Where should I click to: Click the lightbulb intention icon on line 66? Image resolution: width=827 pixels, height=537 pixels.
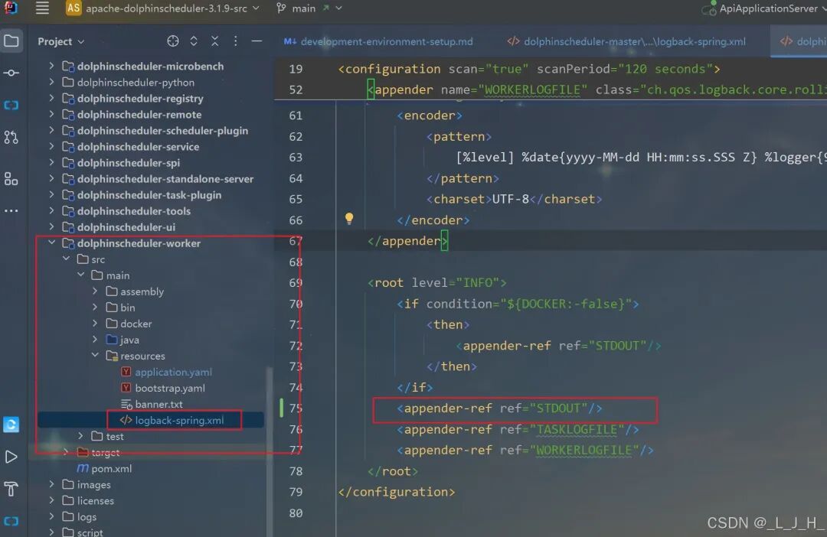[349, 218]
